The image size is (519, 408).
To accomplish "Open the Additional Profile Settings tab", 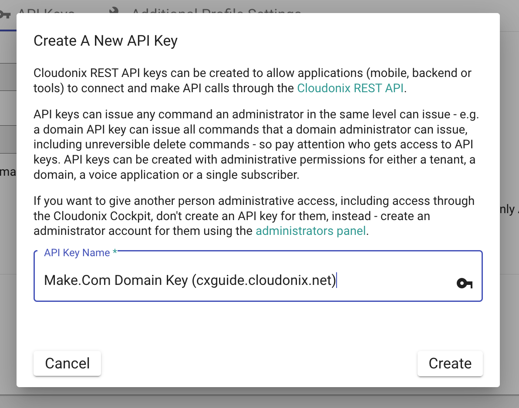I will 216,10.
